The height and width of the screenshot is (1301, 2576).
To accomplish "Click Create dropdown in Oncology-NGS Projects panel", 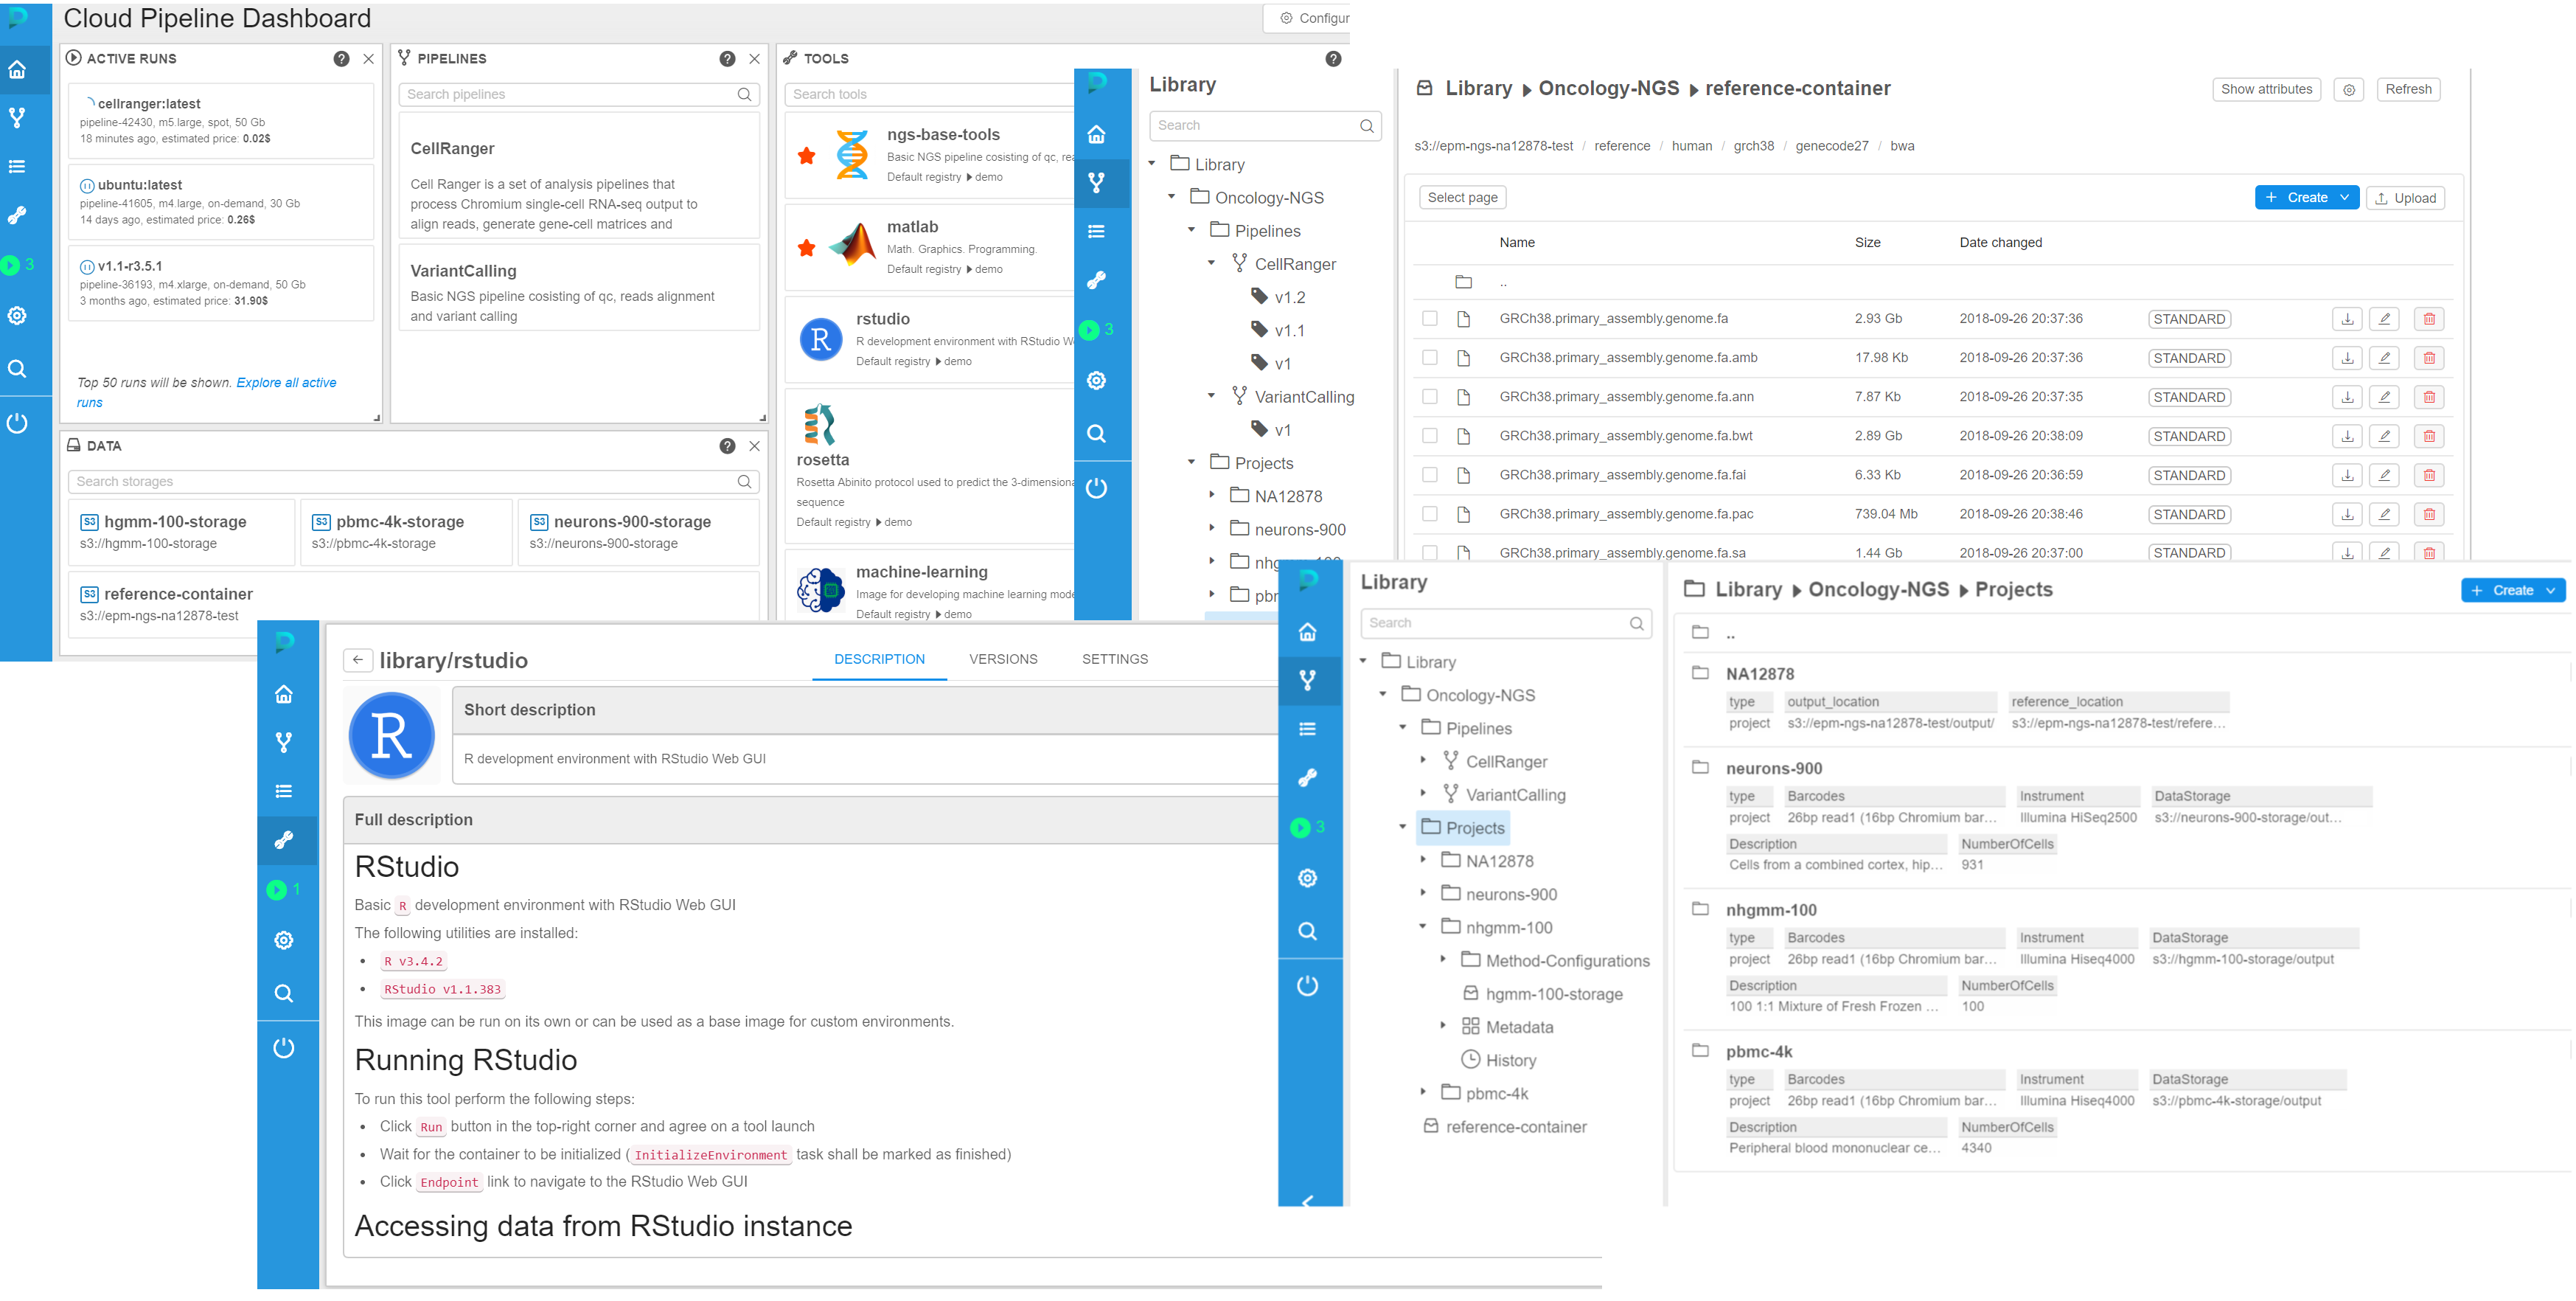I will (x=2515, y=589).
